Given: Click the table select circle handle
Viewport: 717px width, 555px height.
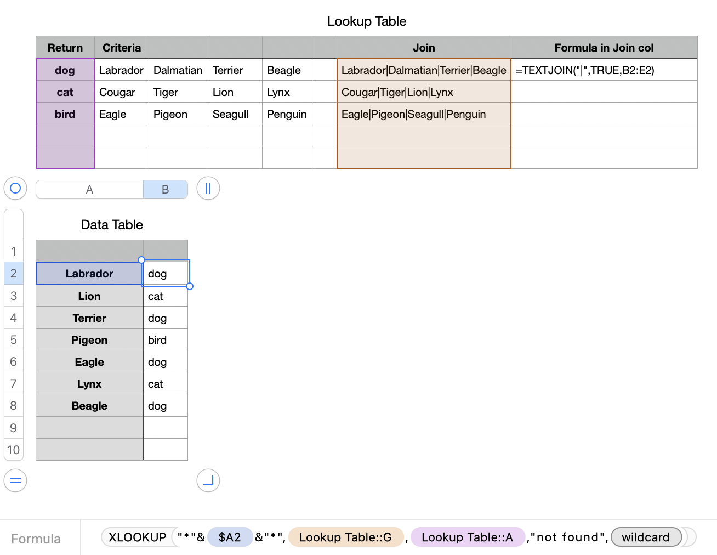Looking at the screenshot, I should [x=15, y=189].
